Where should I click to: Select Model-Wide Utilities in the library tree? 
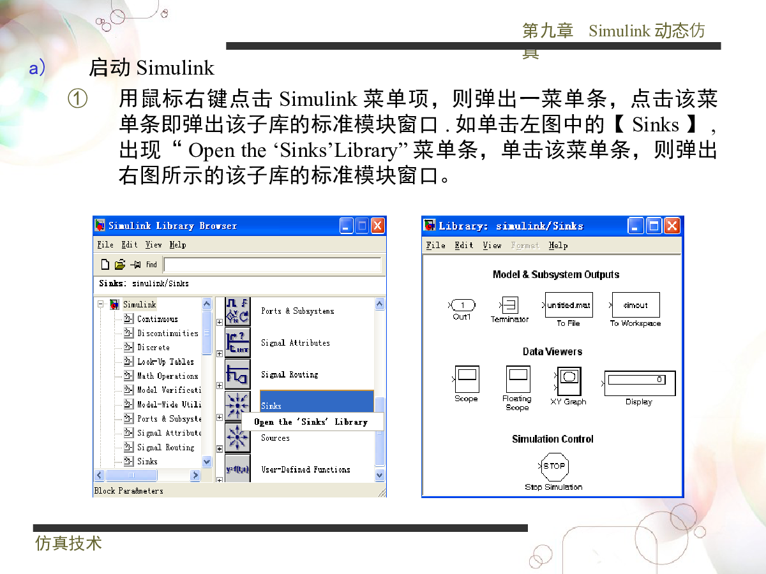pyautogui.click(x=169, y=404)
